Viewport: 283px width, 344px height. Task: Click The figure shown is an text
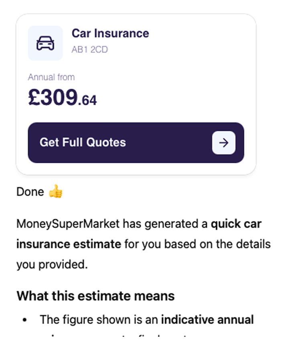99,320
